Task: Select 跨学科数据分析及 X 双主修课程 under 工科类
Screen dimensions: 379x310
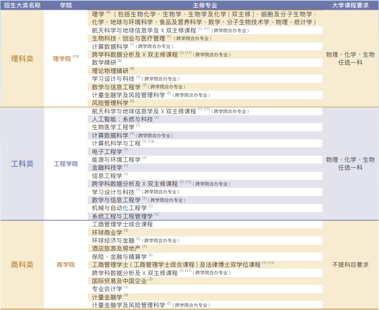Action: [205, 184]
